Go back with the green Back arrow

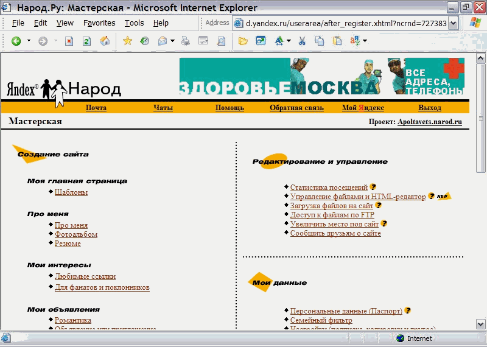coord(16,41)
